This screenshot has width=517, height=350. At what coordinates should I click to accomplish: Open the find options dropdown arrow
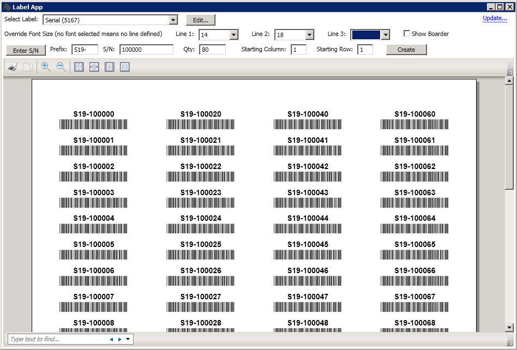128,339
